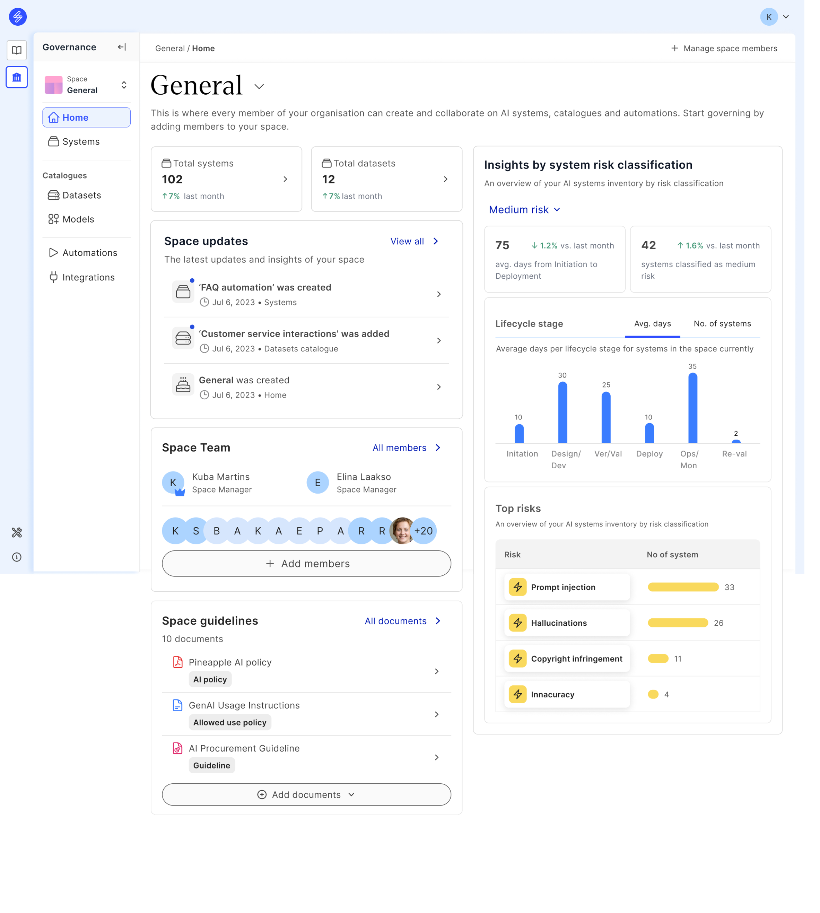Open the Medium risk dropdown
This screenshot has width=820, height=913.
click(x=524, y=210)
